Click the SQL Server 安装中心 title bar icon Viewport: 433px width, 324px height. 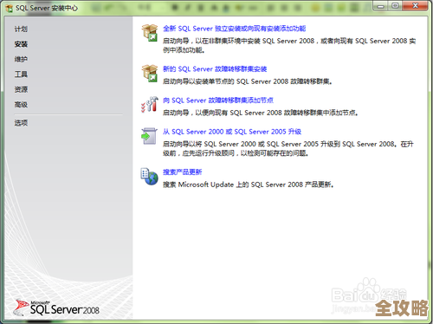coord(10,8)
